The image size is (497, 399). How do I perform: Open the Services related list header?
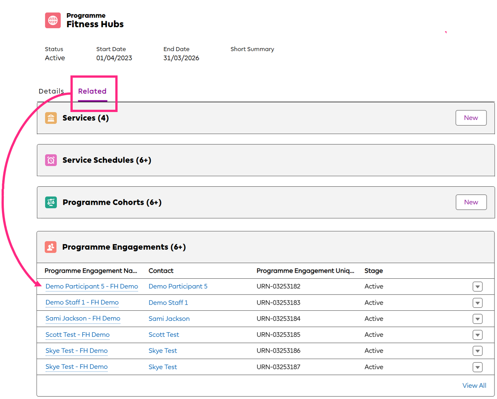pyautogui.click(x=85, y=118)
